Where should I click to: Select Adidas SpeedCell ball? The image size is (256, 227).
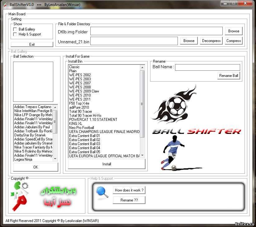(x=33, y=139)
